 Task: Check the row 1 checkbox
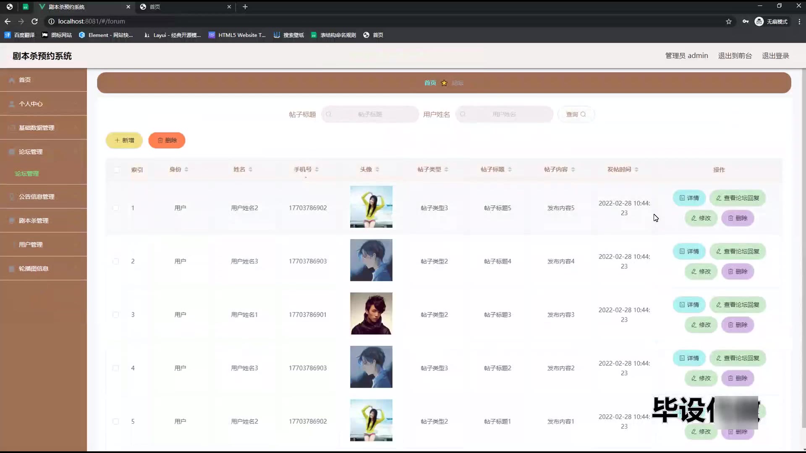coord(116,208)
